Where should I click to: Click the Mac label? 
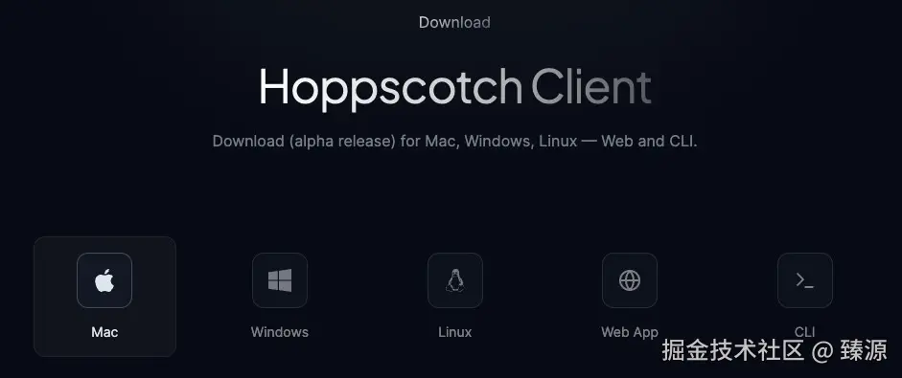click(104, 332)
